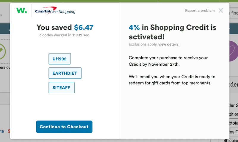238x142 pixels.
Task: Click into the search field at the top-right
Action: click(234, 13)
